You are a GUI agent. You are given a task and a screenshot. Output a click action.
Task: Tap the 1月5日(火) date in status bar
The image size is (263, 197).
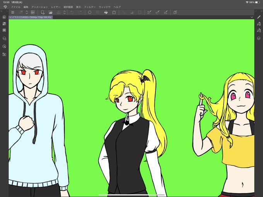(x=17, y=2)
